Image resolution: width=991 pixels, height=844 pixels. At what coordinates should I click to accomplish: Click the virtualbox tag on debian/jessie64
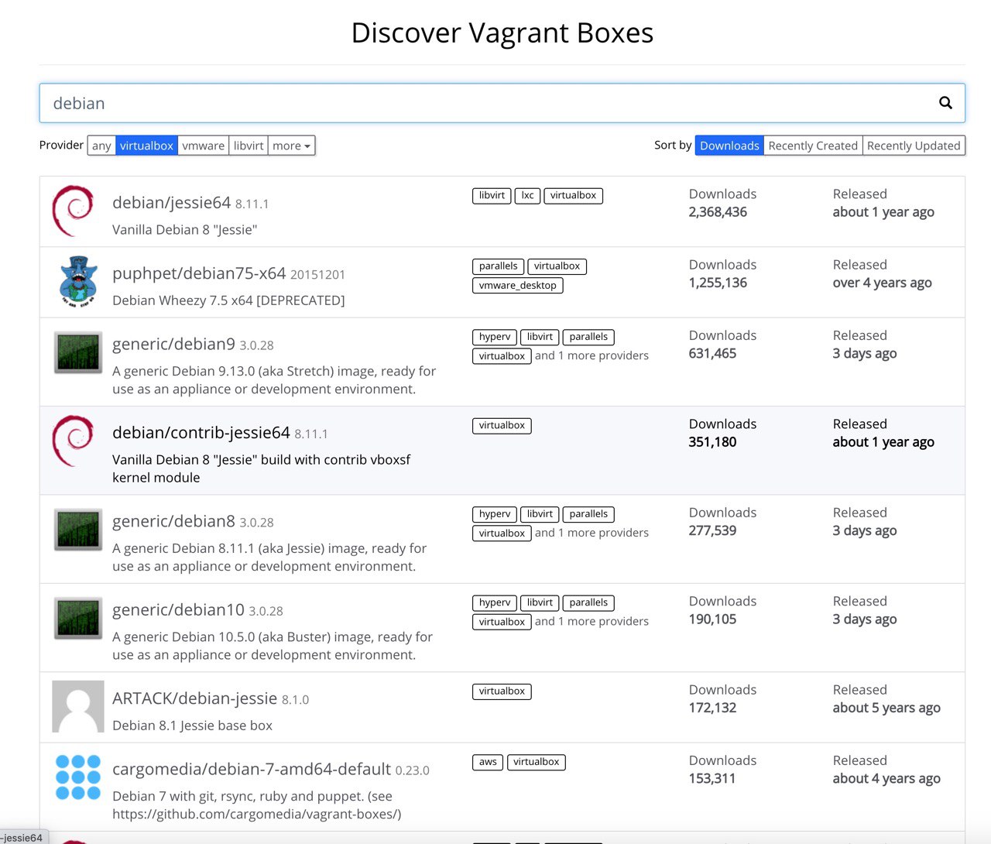click(x=573, y=196)
